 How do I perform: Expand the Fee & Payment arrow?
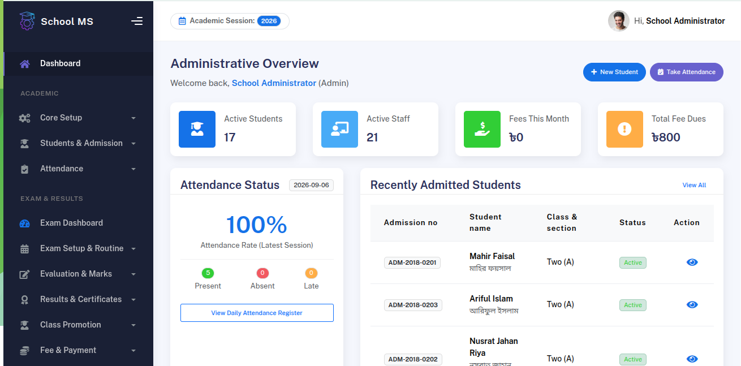(x=133, y=351)
